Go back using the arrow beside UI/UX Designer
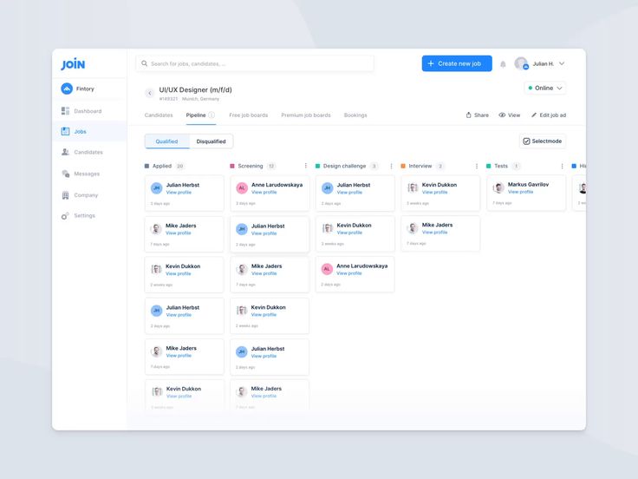The image size is (638, 479). [x=149, y=93]
